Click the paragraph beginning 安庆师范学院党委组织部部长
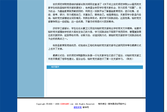Image resolution: width=167 pixels, height=112 pixels. pos(95,13)
